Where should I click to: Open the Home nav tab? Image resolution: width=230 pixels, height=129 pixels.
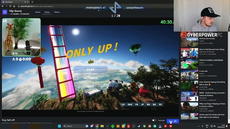[38, 12]
